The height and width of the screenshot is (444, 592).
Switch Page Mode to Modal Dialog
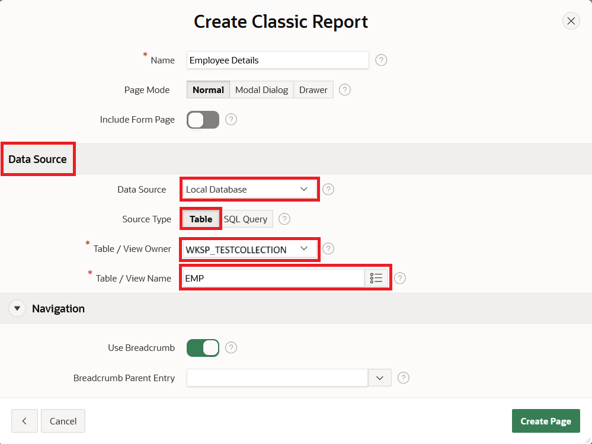[x=262, y=90]
